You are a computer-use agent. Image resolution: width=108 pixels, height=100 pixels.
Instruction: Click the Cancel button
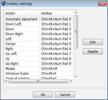tap(65, 95)
